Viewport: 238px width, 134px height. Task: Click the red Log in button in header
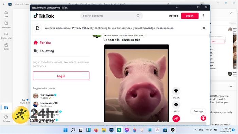190,16
